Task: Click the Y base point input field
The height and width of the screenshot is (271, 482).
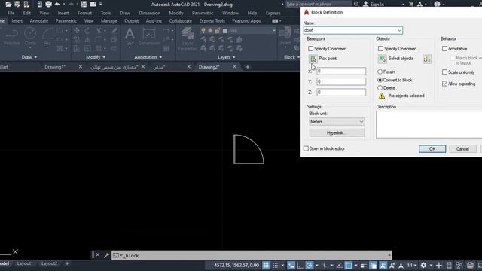Action: (x=341, y=81)
